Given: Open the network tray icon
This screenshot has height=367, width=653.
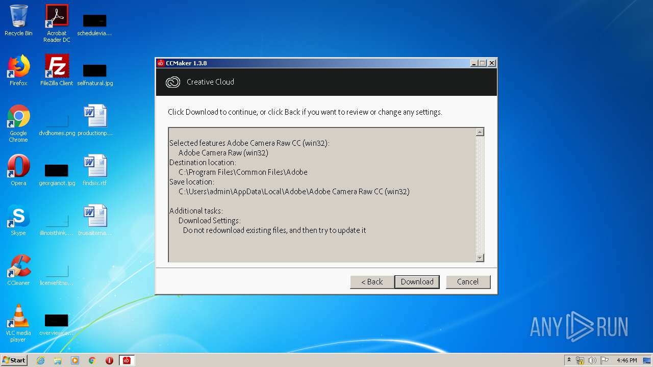Looking at the screenshot, I should [580, 360].
